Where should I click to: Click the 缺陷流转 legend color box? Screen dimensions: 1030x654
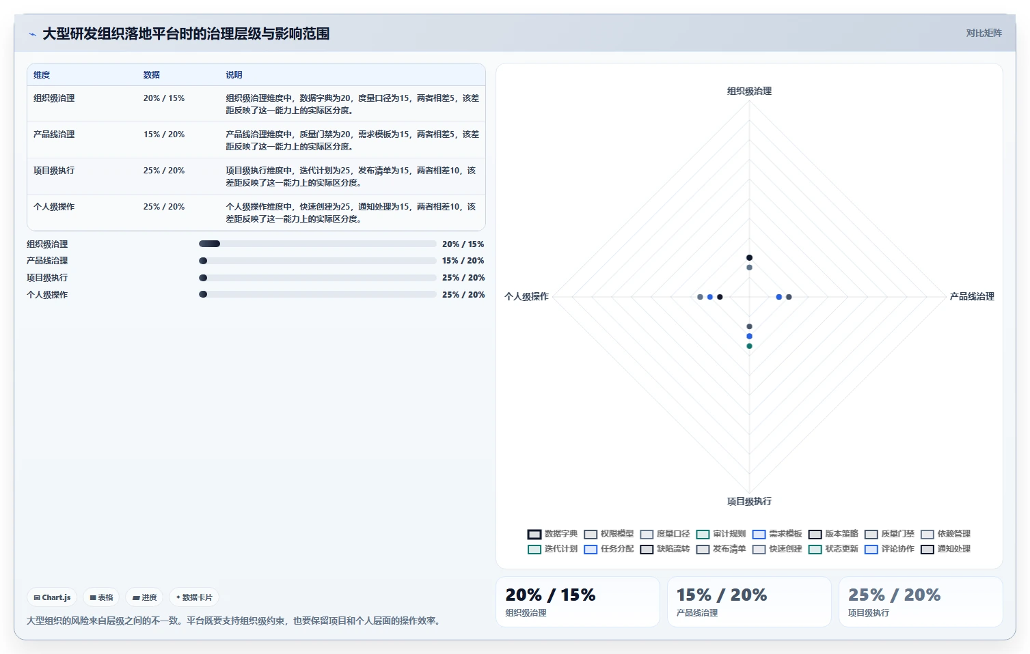pos(647,550)
